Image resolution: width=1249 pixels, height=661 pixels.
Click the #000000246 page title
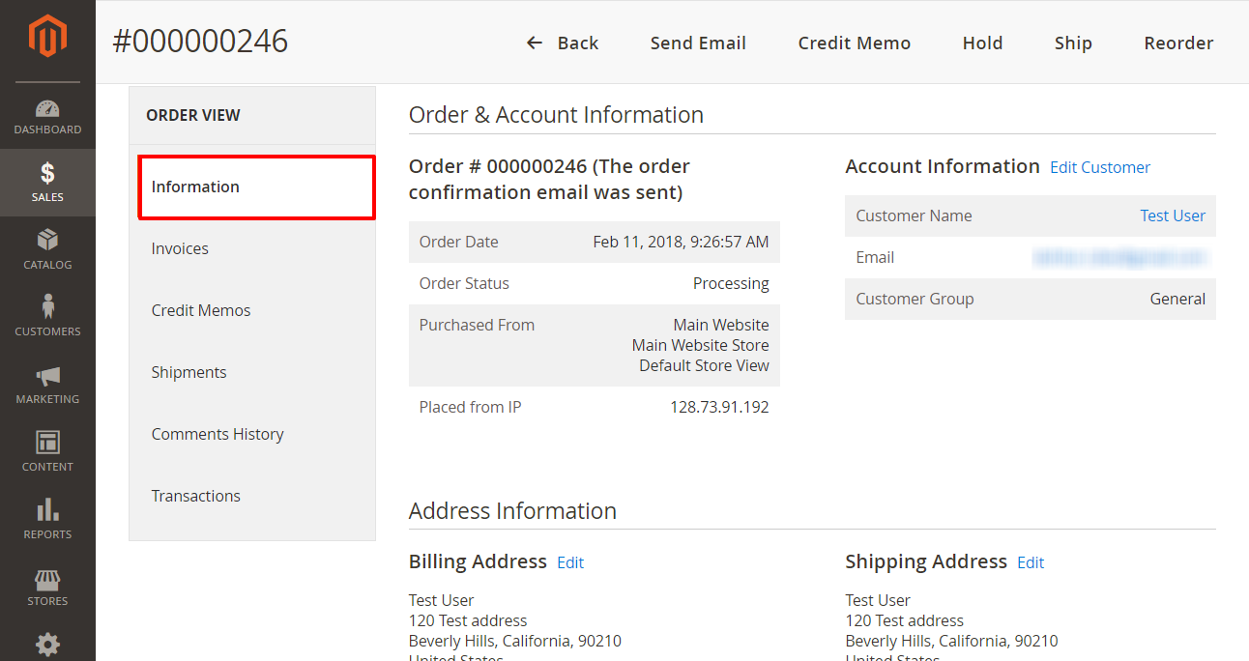(200, 42)
